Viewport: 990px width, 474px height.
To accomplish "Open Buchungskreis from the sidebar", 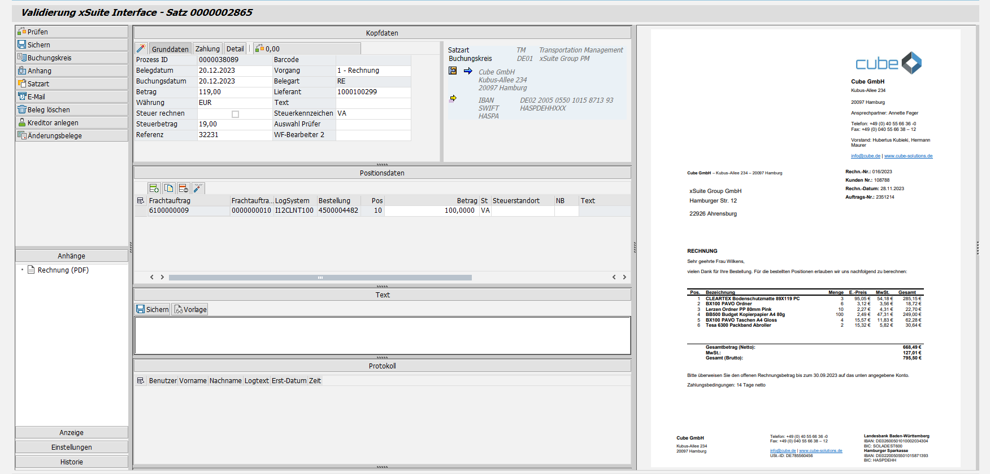I will point(72,58).
